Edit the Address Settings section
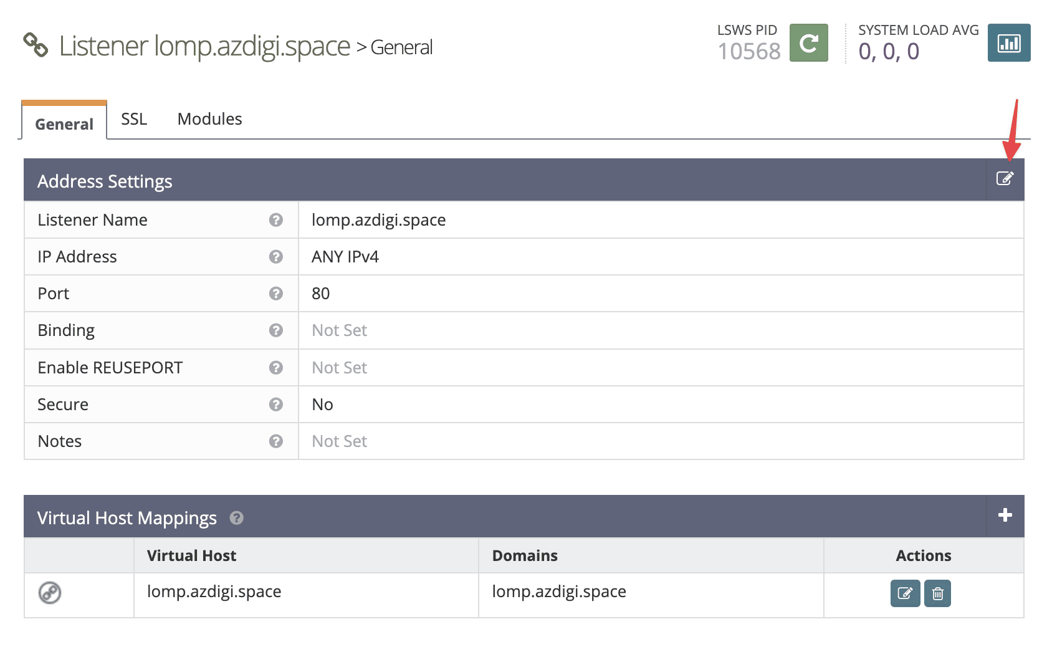This screenshot has height=652, width=1047. tap(1005, 179)
